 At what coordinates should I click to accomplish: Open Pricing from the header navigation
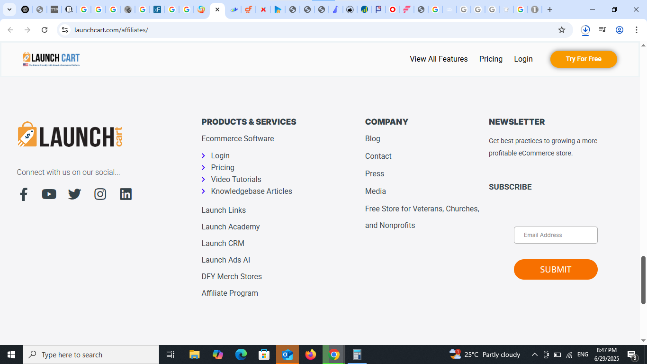[x=491, y=59]
